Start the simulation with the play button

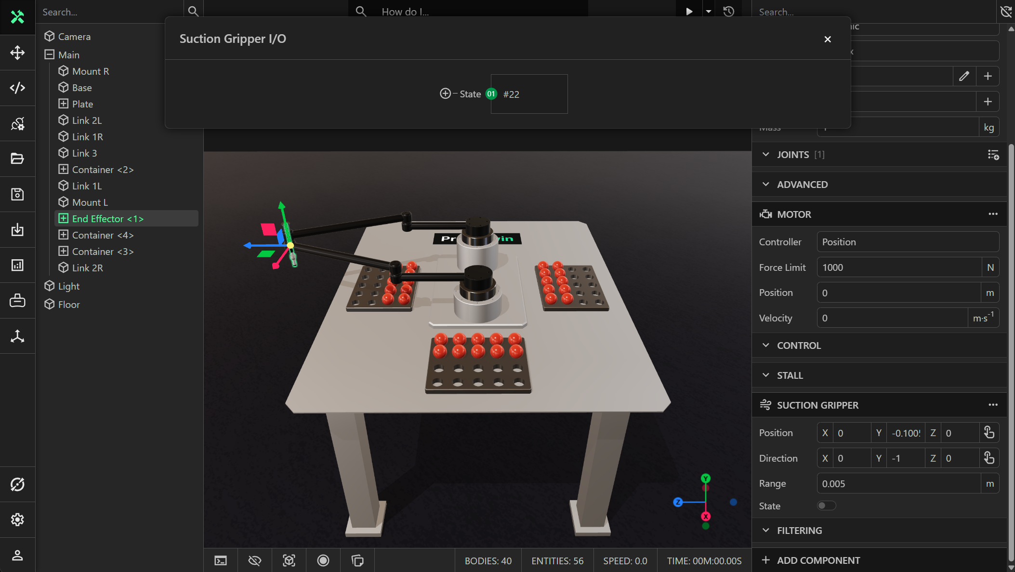tap(689, 12)
